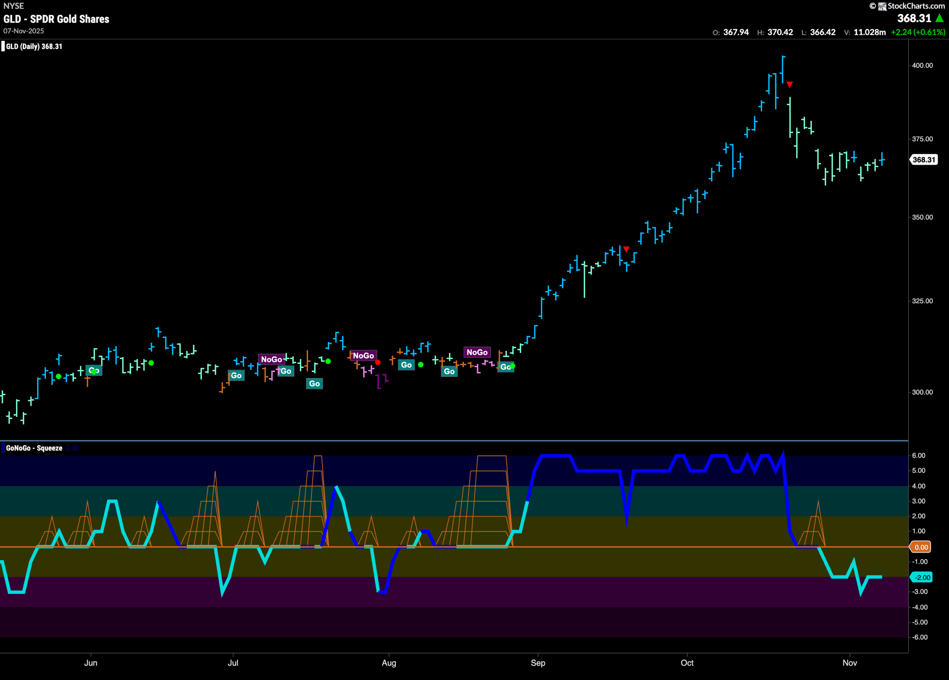Click the blue legend marker beside GoNoGo - Squeeze
This screenshot has height=680, width=949.
tap(3, 448)
